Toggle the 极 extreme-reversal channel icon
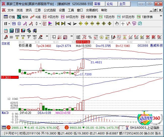 point(44,24)
